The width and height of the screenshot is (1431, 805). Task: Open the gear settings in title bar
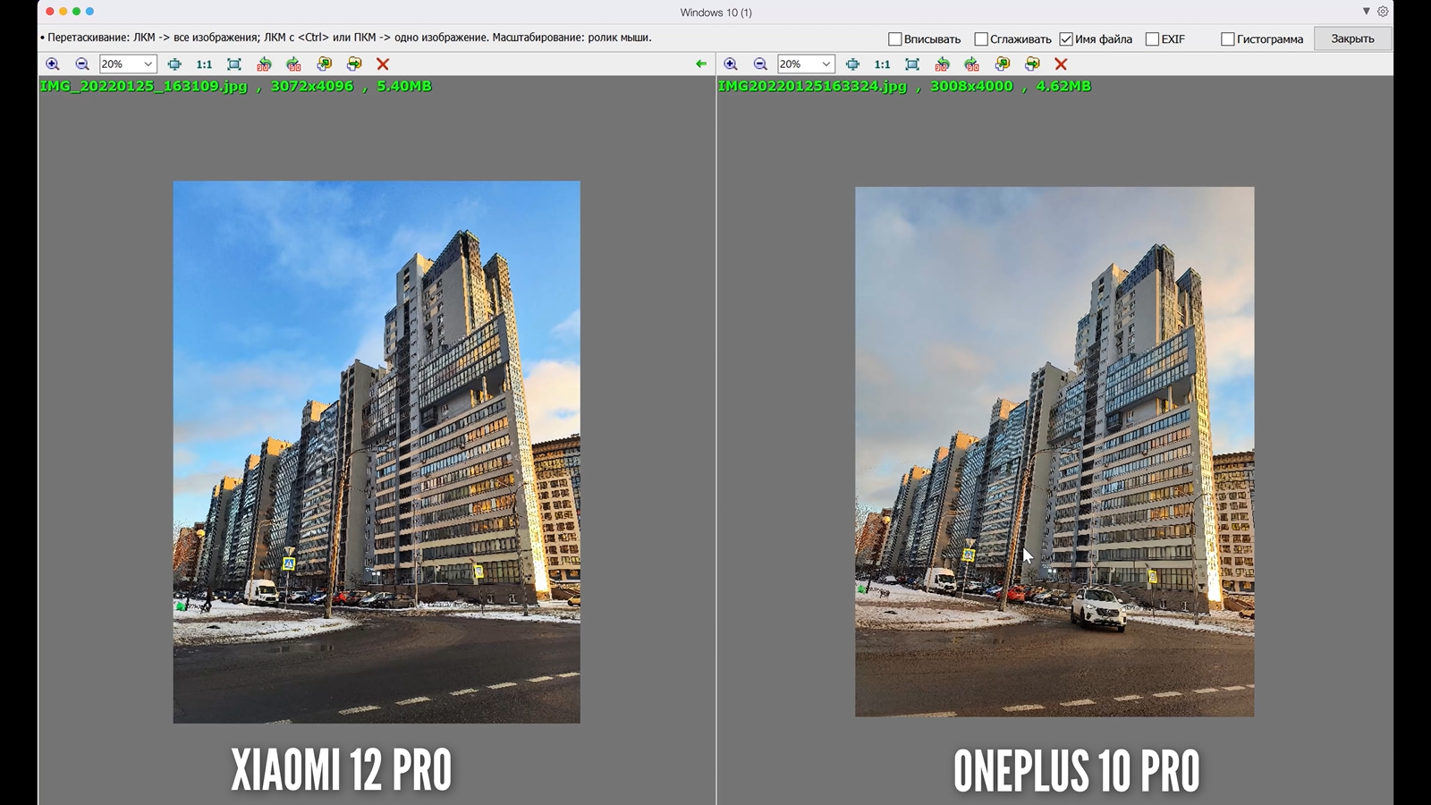[1383, 12]
